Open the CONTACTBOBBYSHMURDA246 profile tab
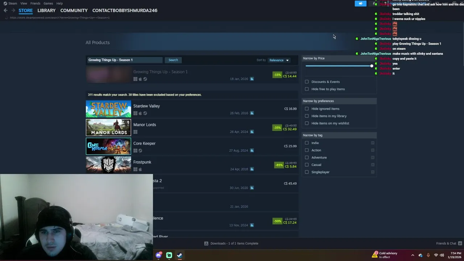This screenshot has width=464, height=261. point(125,11)
